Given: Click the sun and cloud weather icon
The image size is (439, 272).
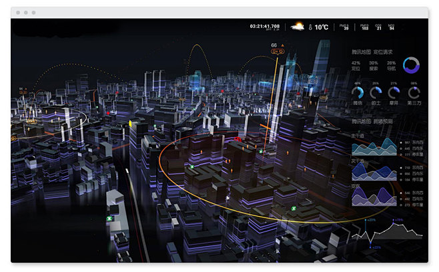Looking at the screenshot, I should click(297, 27).
